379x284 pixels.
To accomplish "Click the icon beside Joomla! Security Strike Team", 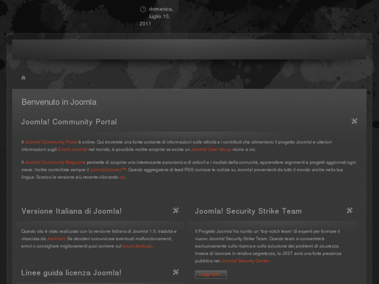I will tap(349, 211).
